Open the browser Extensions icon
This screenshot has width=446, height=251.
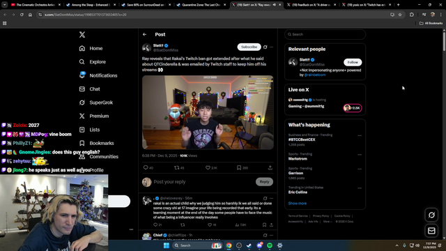tap(412, 15)
